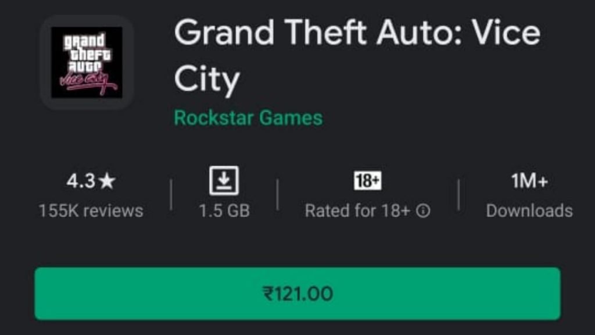595x335 pixels.
Task: Click the 121.00 amount on the green button
Action: [x=303, y=294]
